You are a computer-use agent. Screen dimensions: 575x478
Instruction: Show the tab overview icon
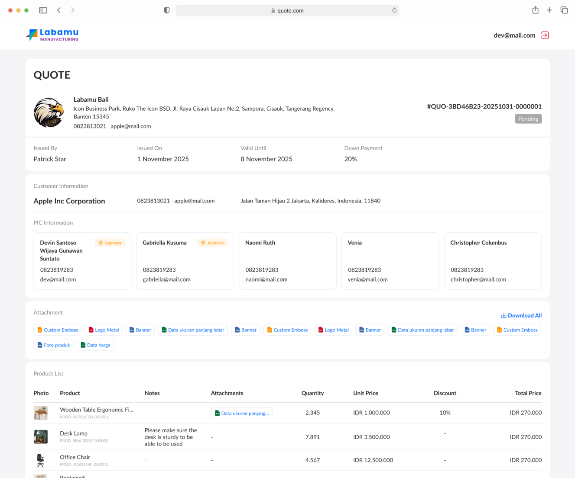pos(564,10)
